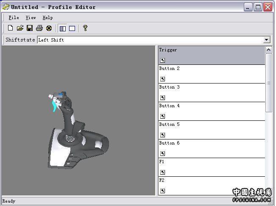The height and width of the screenshot is (206, 276).
Task: Click the assignment icon under Button 2
Action: click(x=162, y=79)
